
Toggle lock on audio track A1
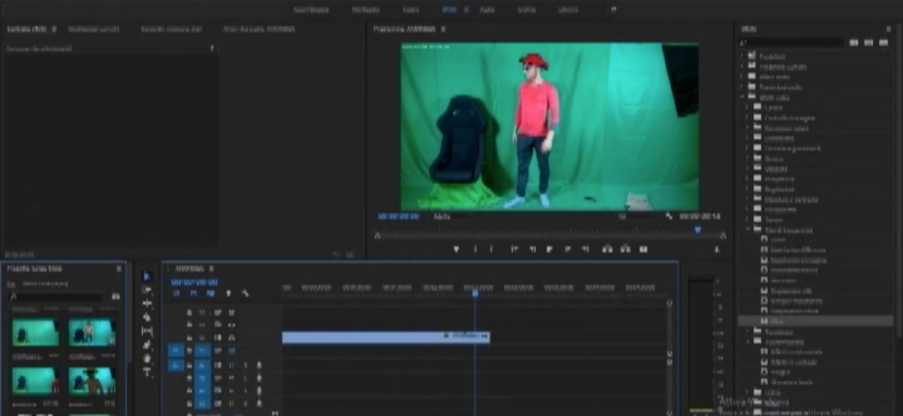point(189,364)
